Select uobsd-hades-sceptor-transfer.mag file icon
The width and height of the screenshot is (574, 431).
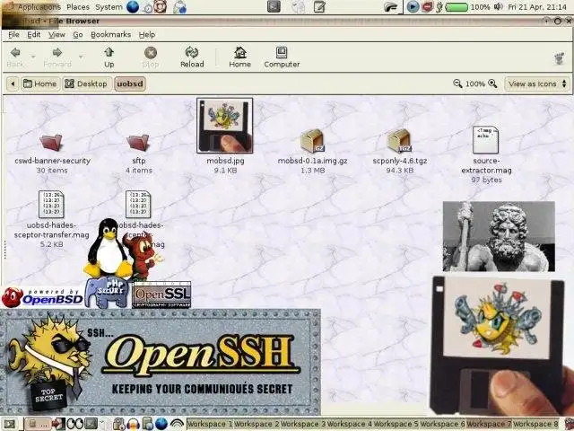(x=51, y=204)
